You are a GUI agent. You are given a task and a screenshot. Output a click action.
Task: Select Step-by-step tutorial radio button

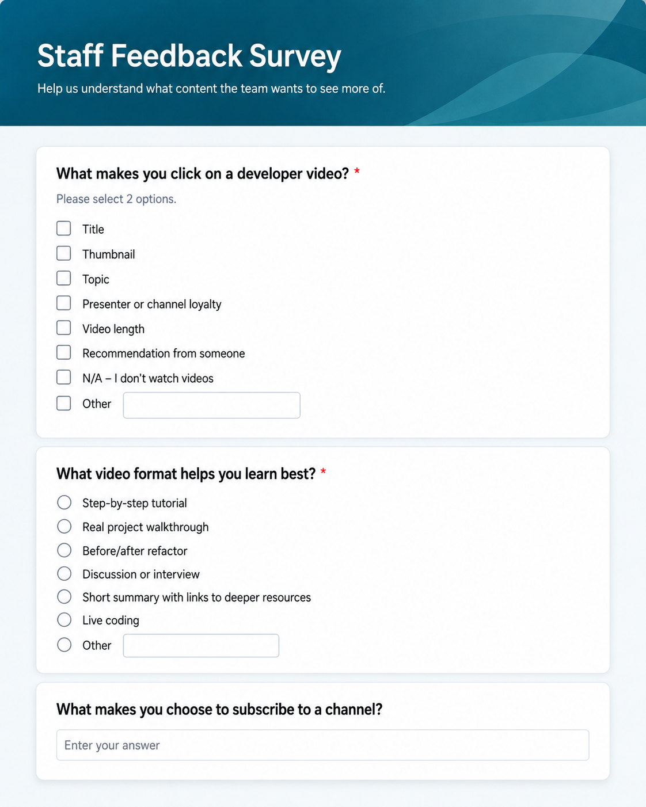[64, 503]
